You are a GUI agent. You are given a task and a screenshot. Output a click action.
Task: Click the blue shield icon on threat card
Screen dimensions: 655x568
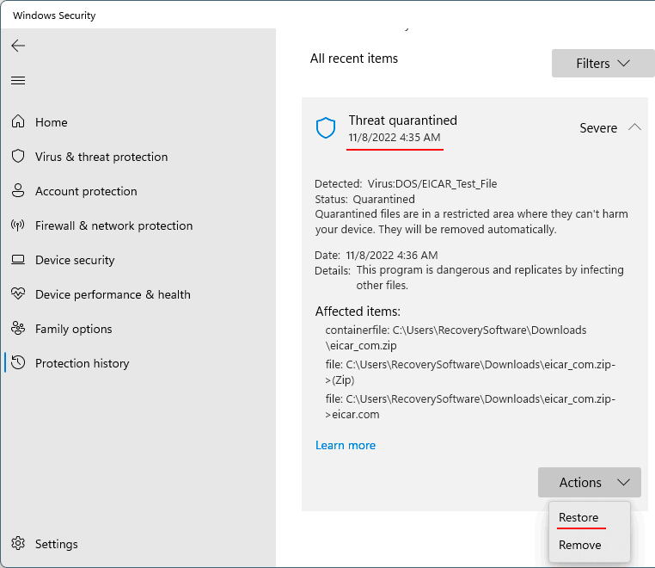click(x=326, y=127)
